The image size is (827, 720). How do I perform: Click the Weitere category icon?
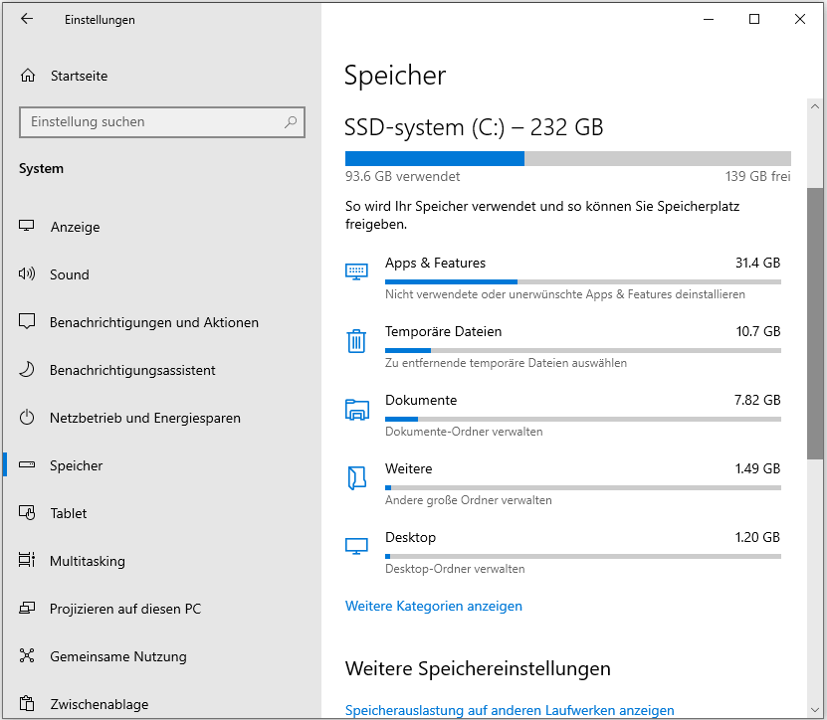click(356, 478)
